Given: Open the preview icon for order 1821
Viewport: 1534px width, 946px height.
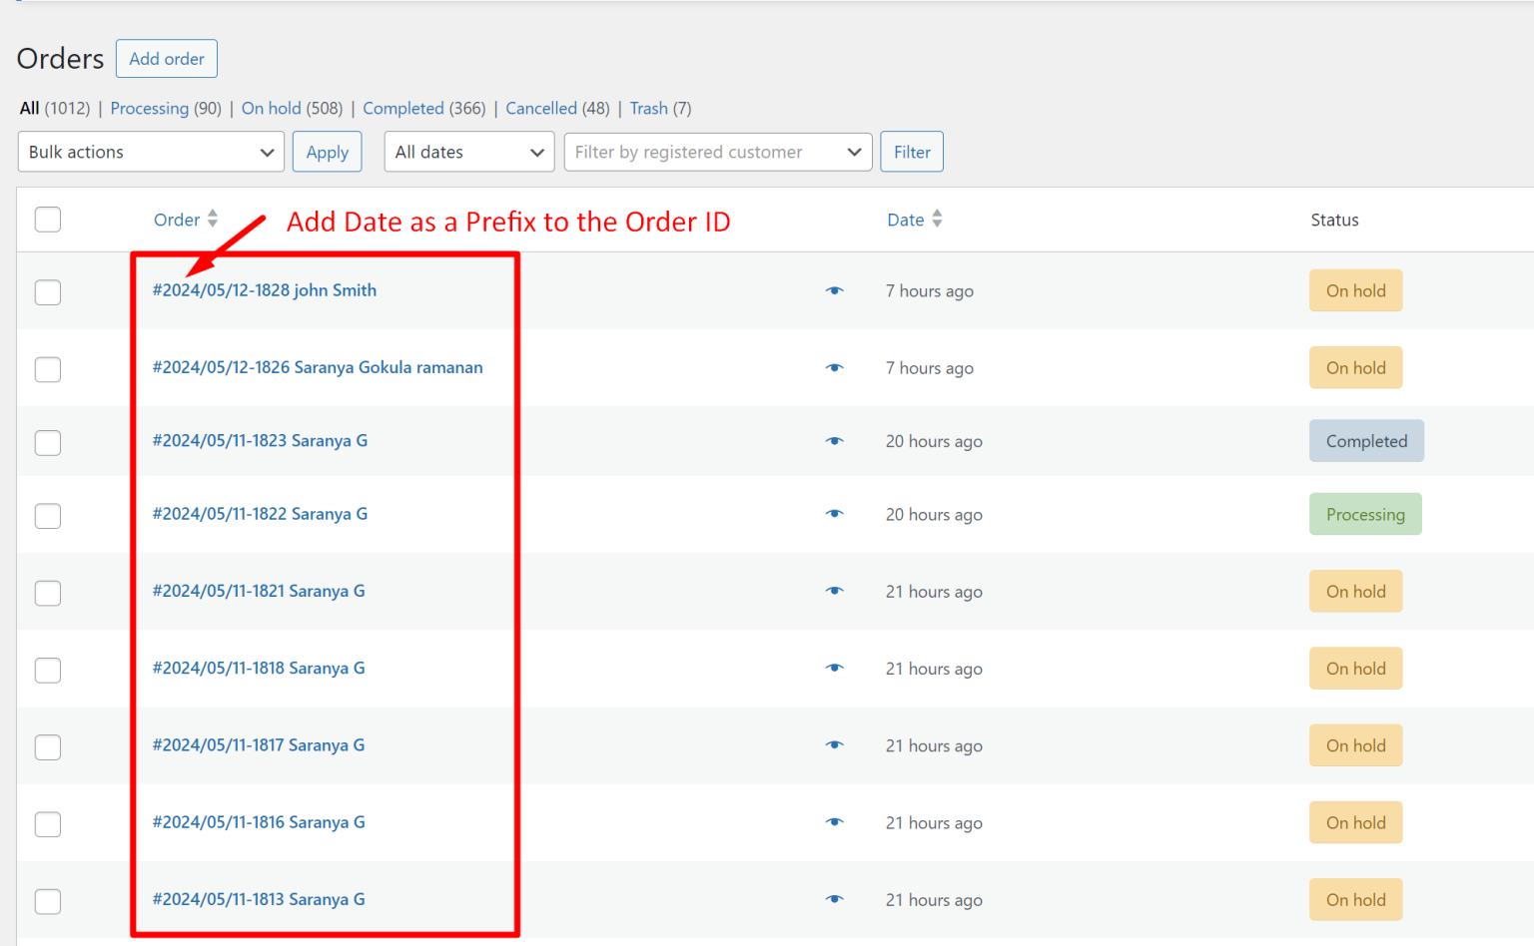Looking at the screenshot, I should [835, 591].
